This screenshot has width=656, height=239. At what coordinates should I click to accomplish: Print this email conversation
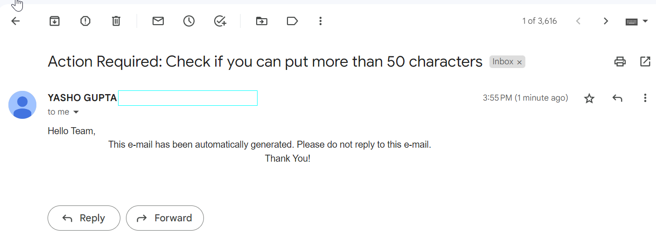pos(620,61)
